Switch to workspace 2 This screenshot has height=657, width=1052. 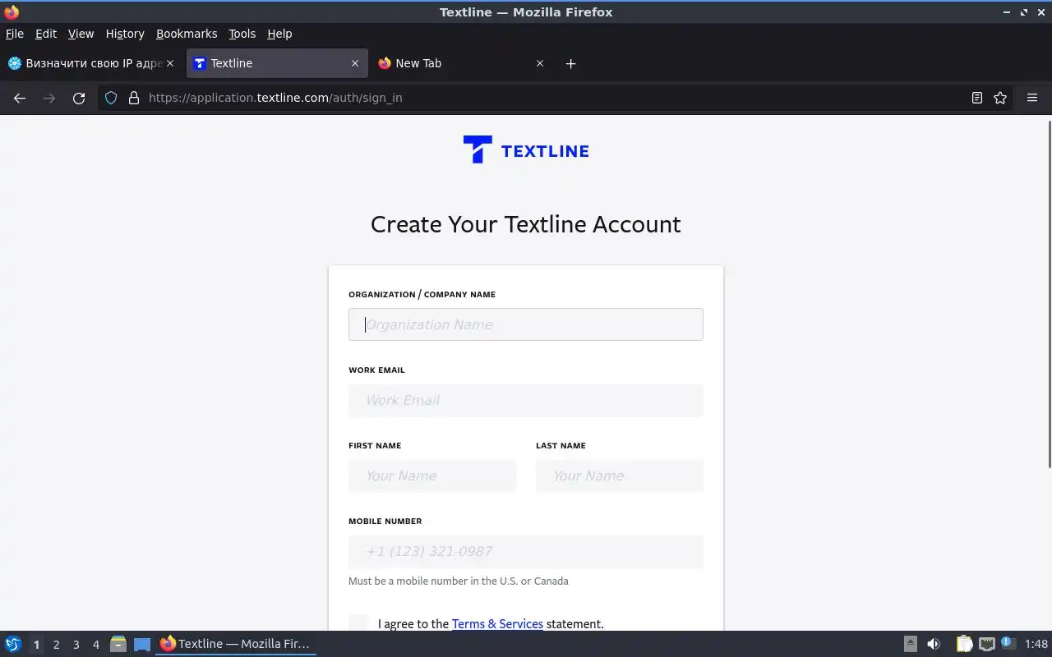coord(56,645)
